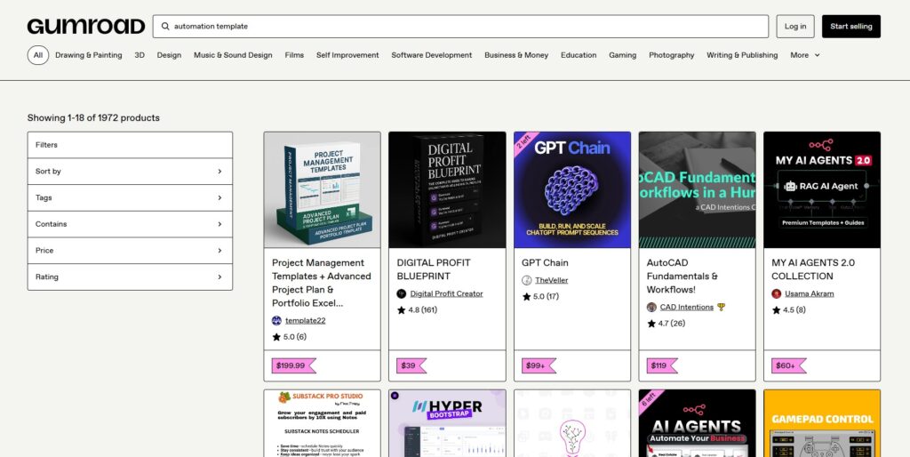
Task: Click Usama Akram seller avatar
Action: pyautogui.click(x=777, y=293)
